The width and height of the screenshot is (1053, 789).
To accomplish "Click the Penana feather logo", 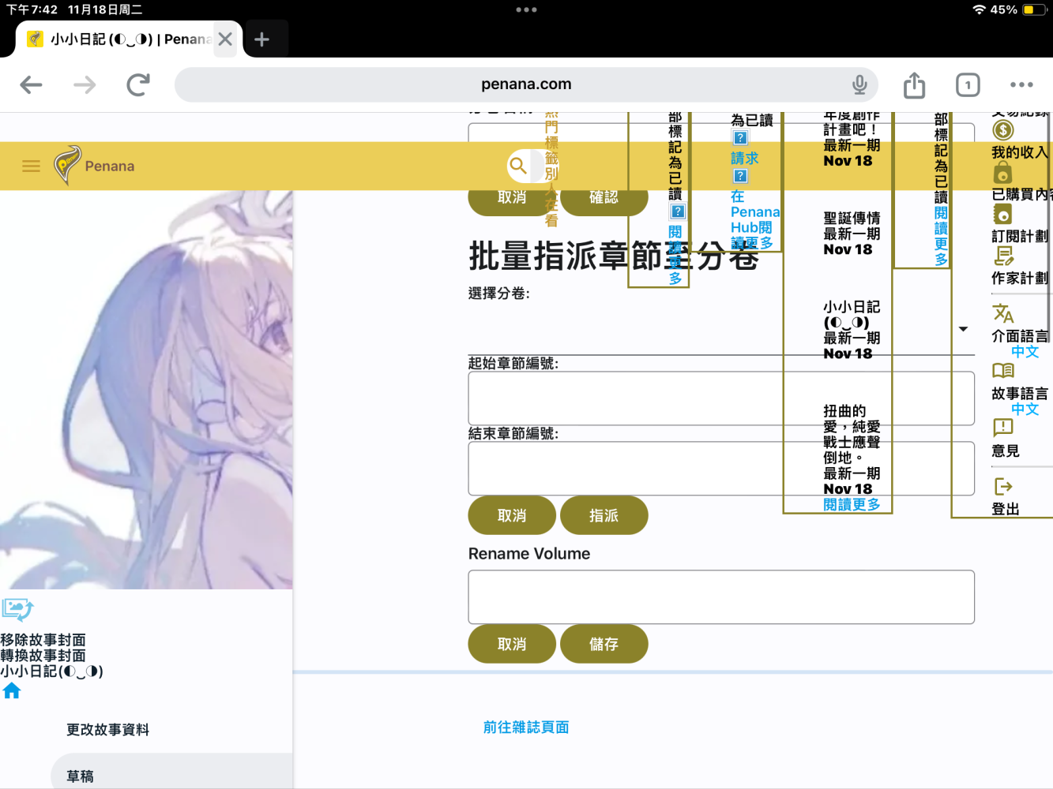I will [67, 165].
